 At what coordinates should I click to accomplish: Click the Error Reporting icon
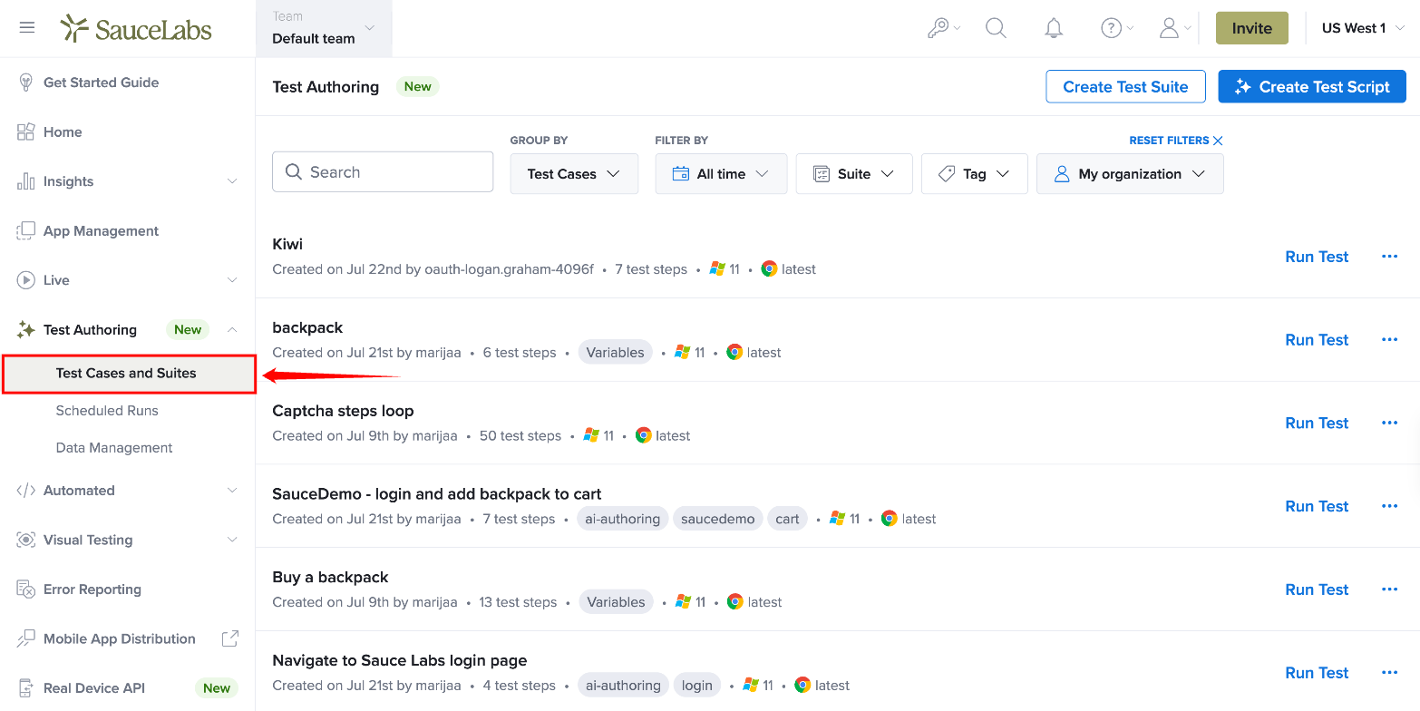click(25, 589)
